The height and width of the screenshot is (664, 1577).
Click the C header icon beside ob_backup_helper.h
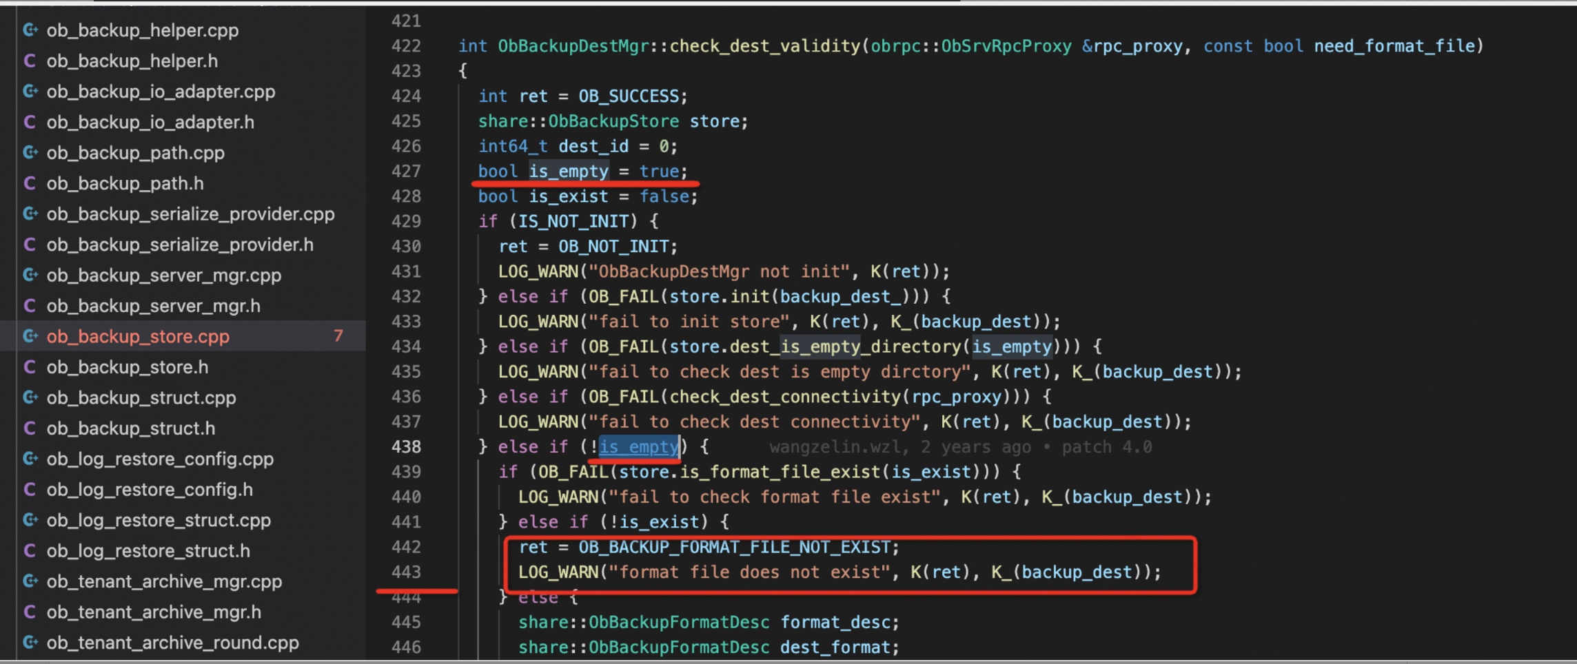(30, 61)
